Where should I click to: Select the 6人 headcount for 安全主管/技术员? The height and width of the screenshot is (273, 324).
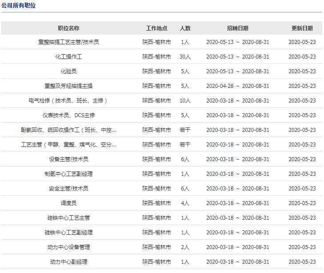[185, 189]
